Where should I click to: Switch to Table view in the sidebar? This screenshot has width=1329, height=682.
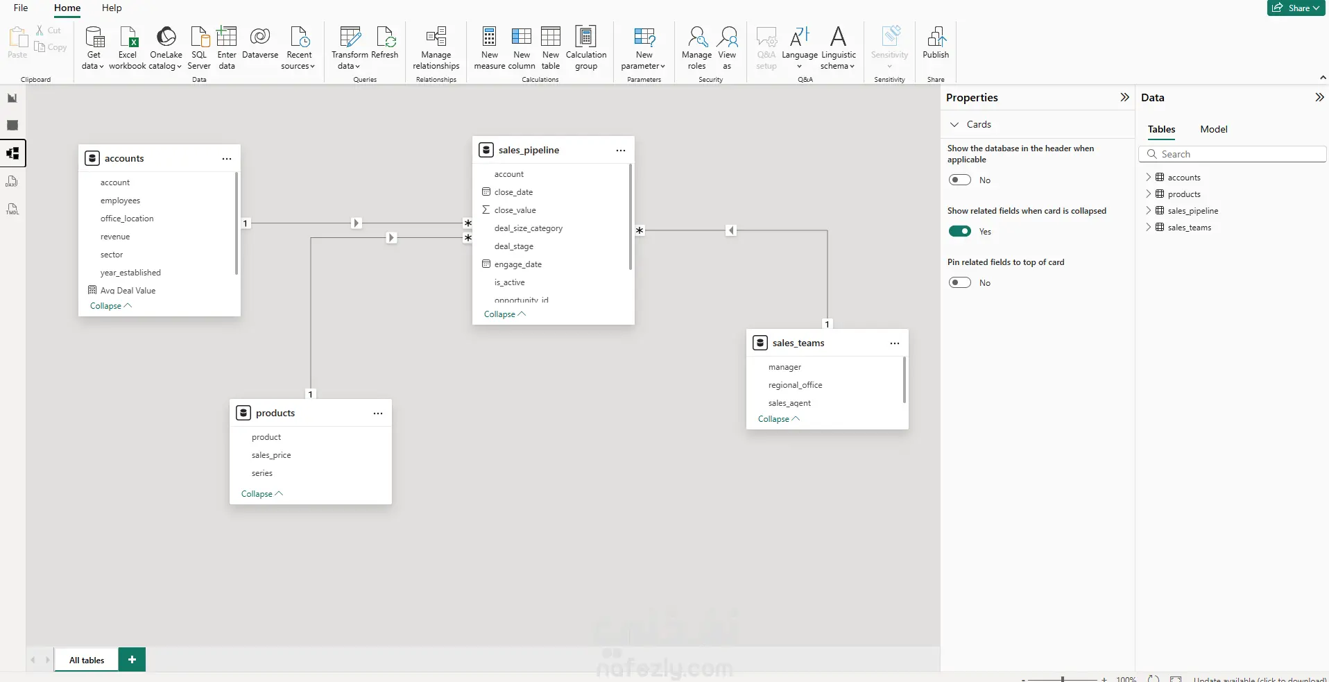(12, 126)
